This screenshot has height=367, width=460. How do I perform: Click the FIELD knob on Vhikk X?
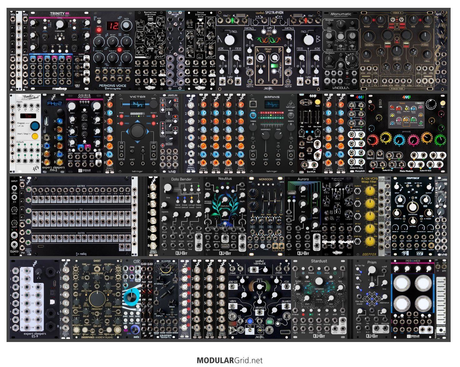tap(397, 51)
